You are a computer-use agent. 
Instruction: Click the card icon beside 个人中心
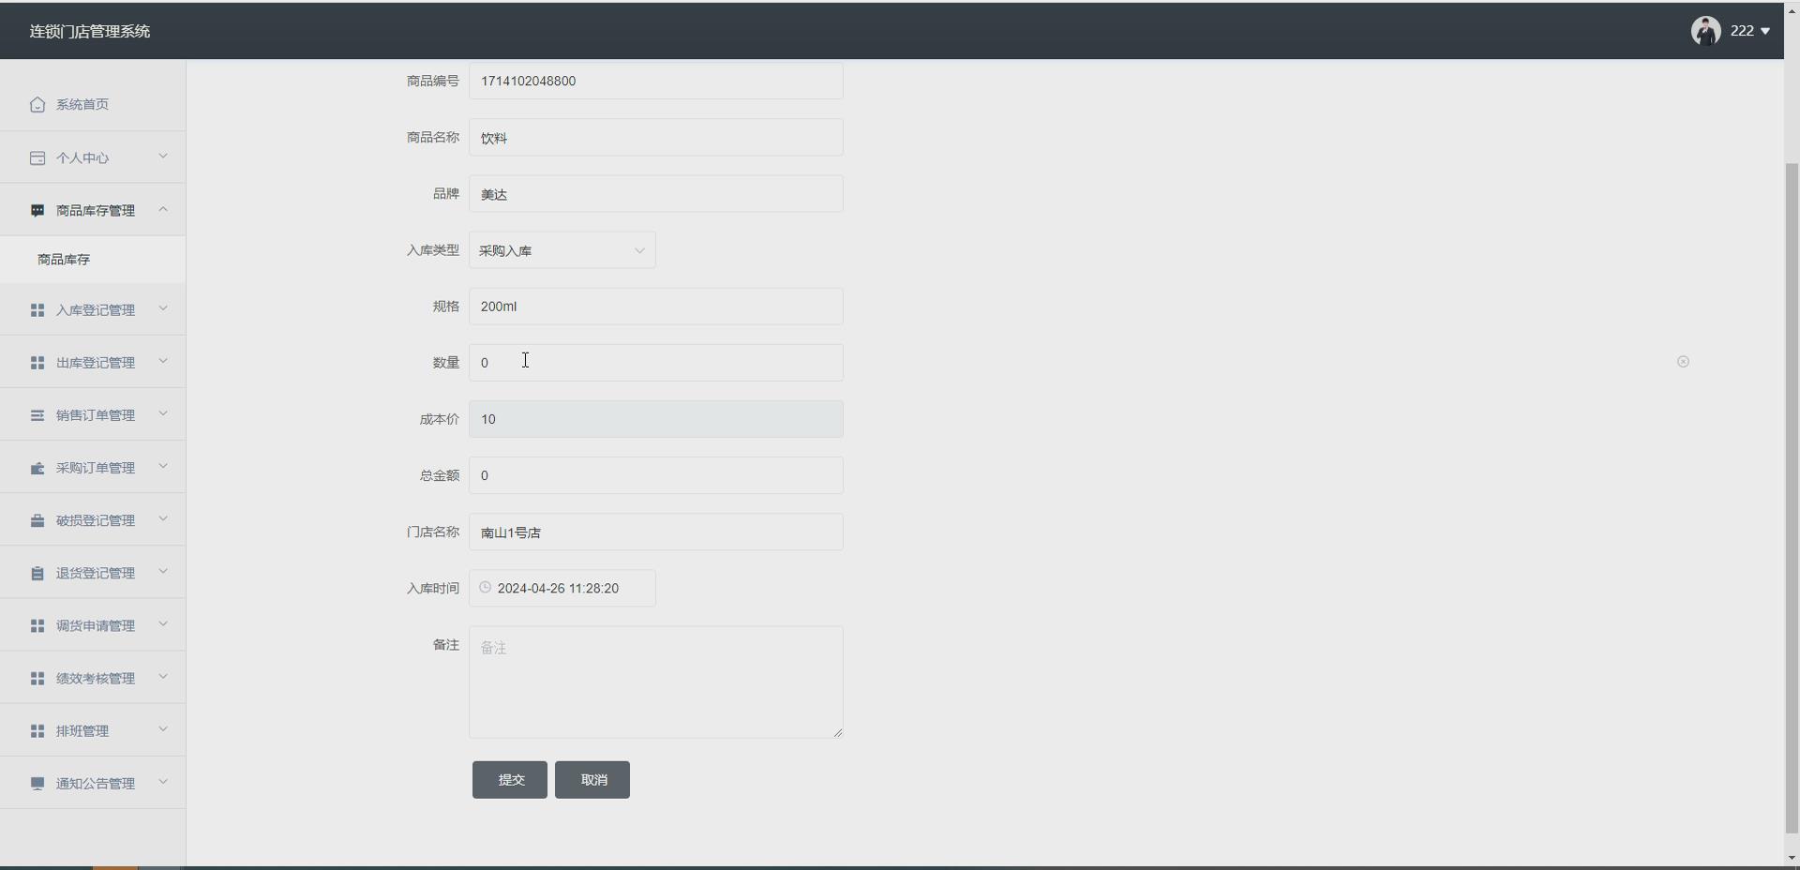37,157
